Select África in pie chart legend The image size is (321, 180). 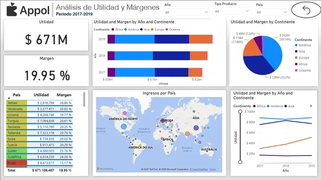(x=301, y=64)
